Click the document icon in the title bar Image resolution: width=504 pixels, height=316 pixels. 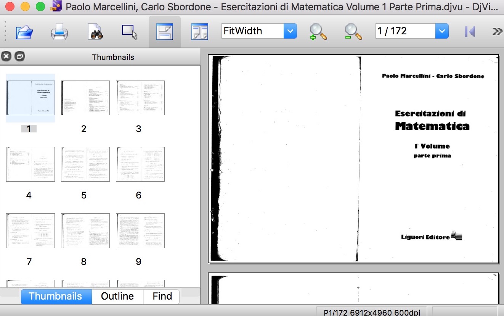(x=57, y=6)
